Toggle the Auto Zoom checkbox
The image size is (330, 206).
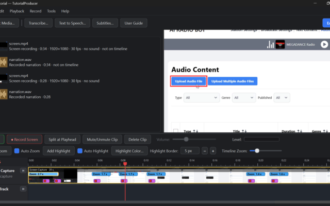click(16, 151)
